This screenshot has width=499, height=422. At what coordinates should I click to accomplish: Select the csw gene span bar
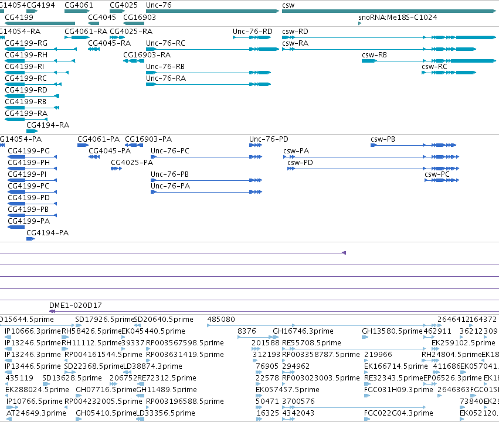(389, 11)
